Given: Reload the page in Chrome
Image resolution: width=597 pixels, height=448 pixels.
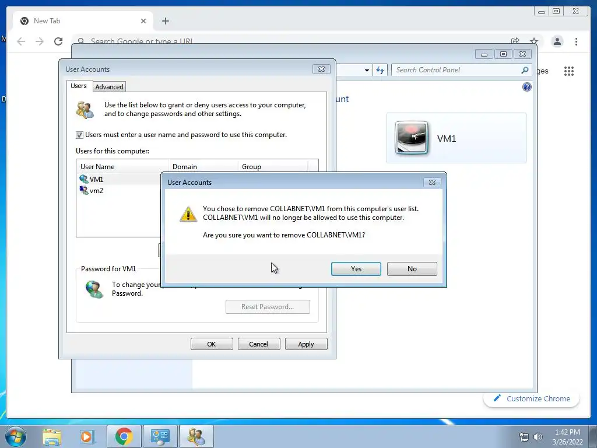Looking at the screenshot, I should click(58, 41).
